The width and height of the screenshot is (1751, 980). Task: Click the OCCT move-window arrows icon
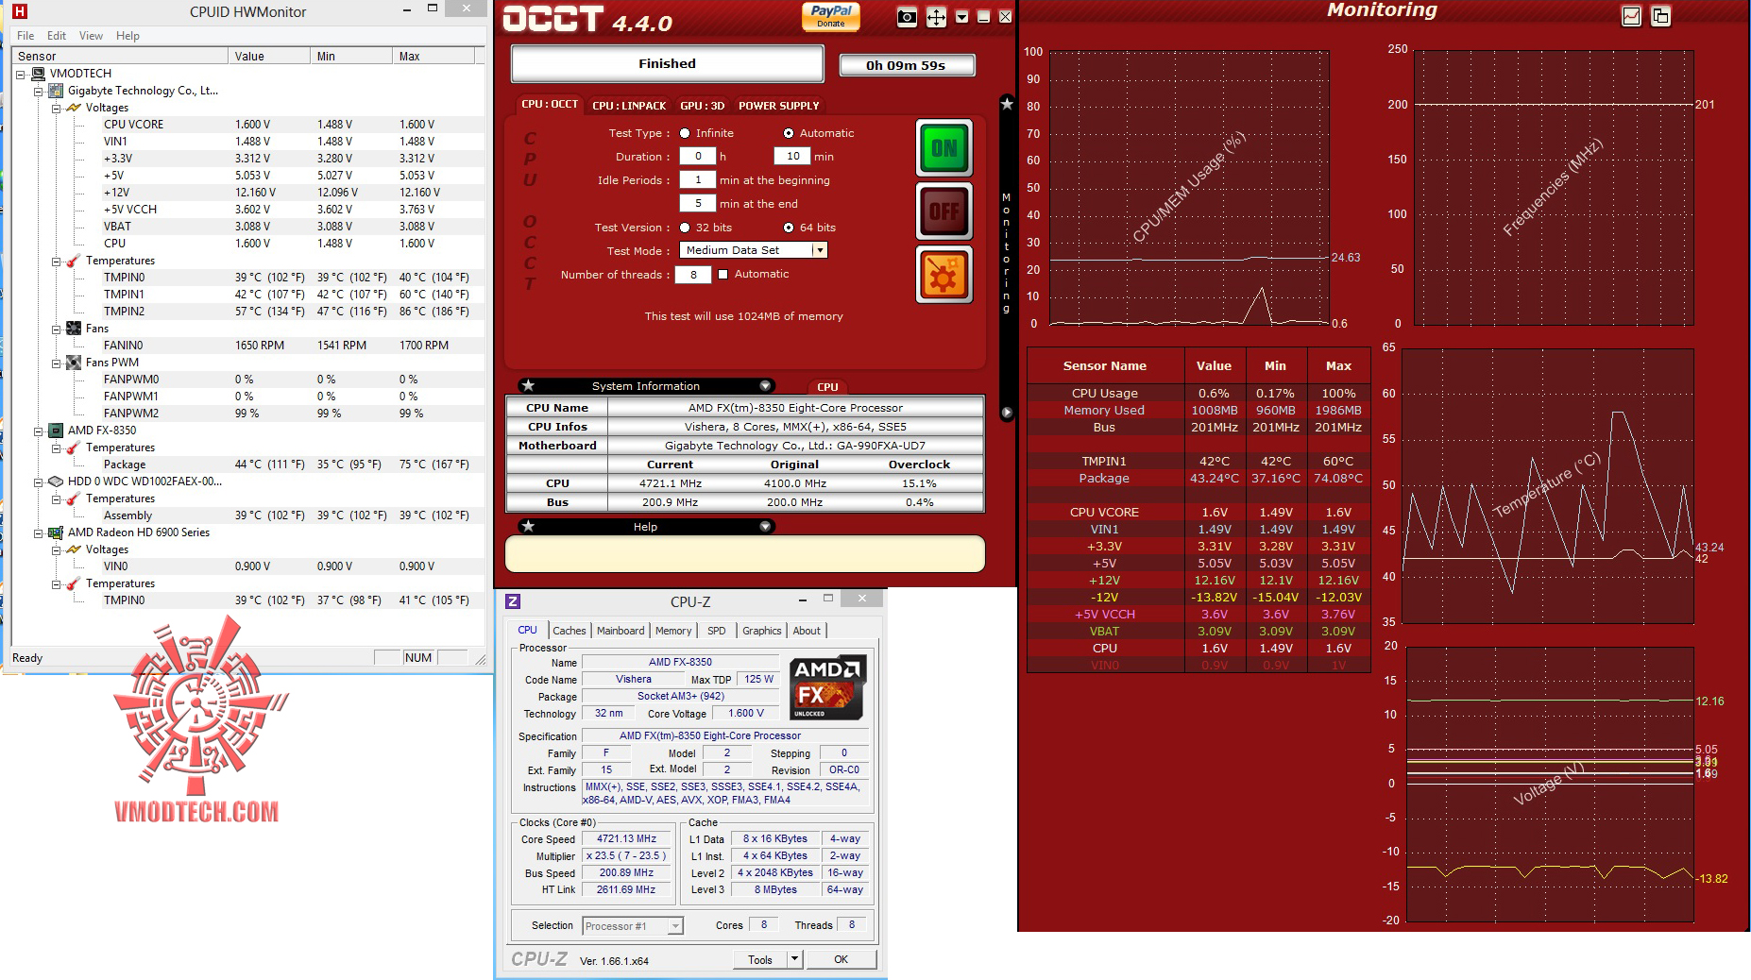(936, 17)
